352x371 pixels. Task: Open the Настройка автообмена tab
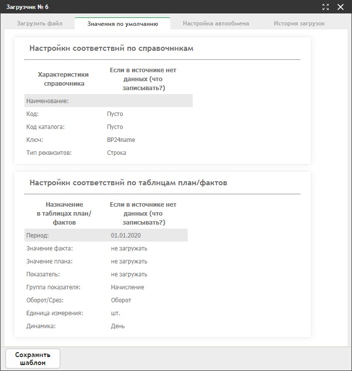click(216, 23)
